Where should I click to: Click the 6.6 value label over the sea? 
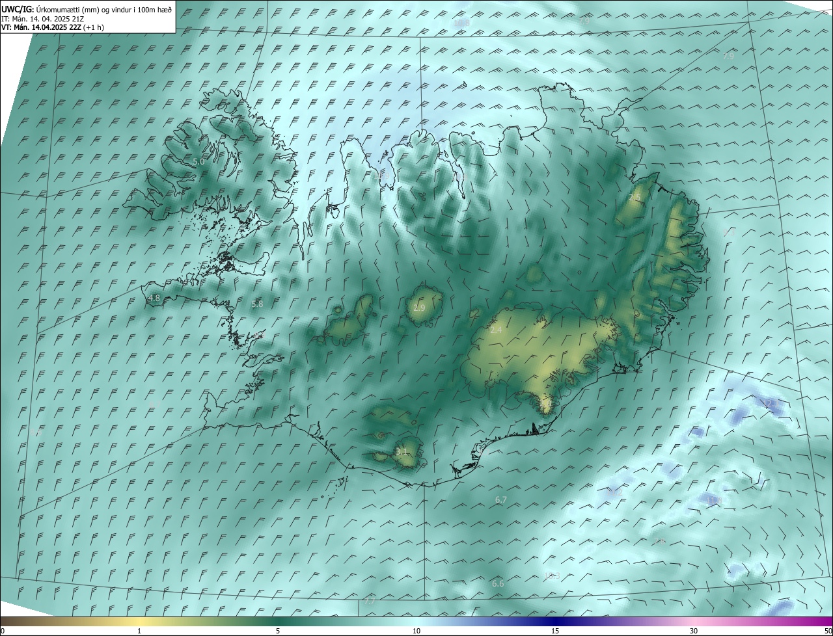click(498, 583)
